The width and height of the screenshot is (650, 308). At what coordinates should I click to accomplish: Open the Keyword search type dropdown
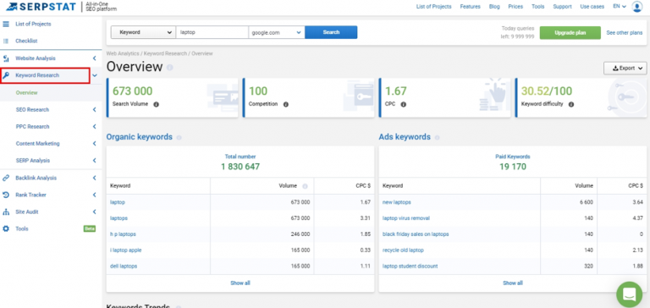pyautogui.click(x=143, y=32)
